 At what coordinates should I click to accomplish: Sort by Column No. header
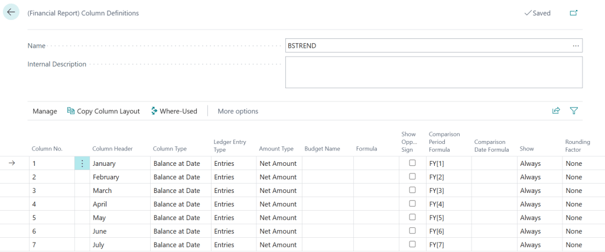pyautogui.click(x=47, y=149)
